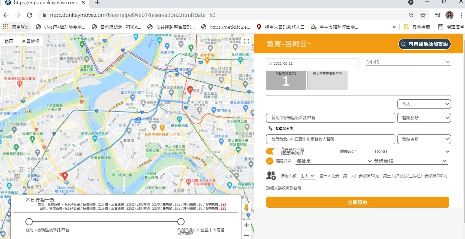Click the red marker A on the map

(x=65, y=176)
